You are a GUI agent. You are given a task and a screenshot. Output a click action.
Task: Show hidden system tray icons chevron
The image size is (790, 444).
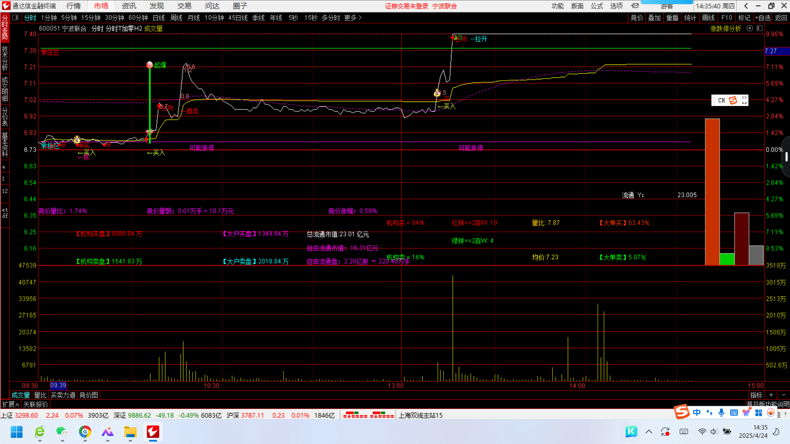[649, 432]
